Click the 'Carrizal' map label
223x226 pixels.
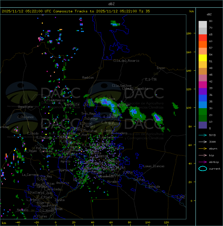(x=80, y=180)
